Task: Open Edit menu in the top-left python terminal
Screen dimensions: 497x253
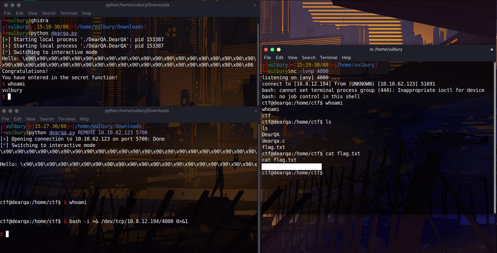Action: [x=20, y=13]
